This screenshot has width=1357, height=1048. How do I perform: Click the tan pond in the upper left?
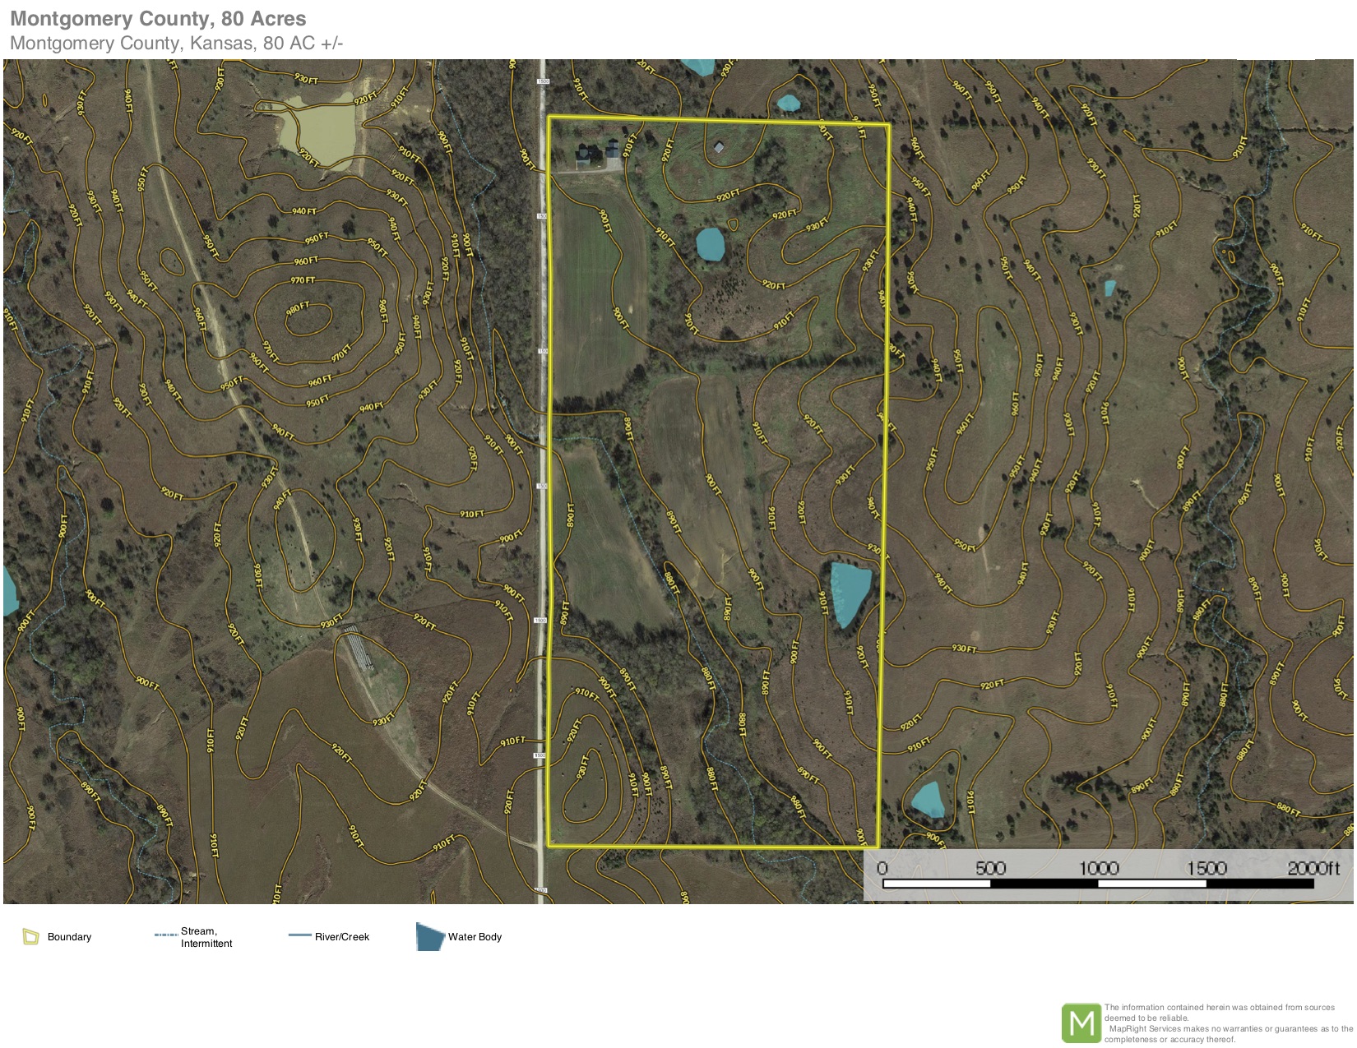(318, 130)
